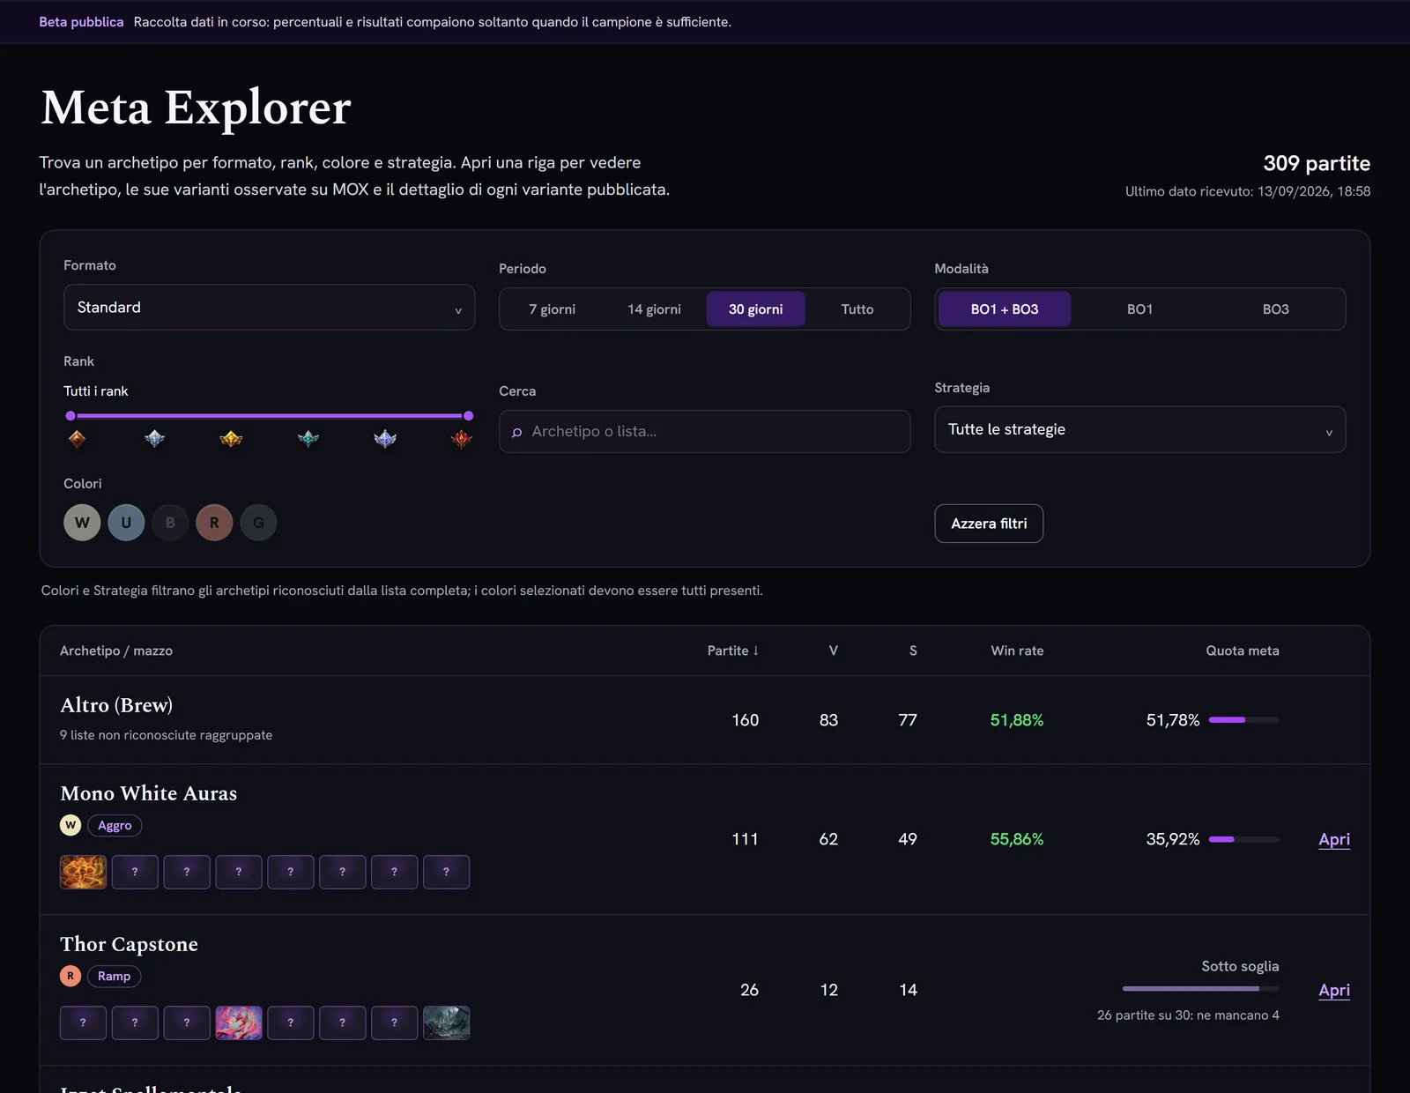Click the Sotto soglia label
Screen dimensions: 1410x1093
click(1240, 966)
